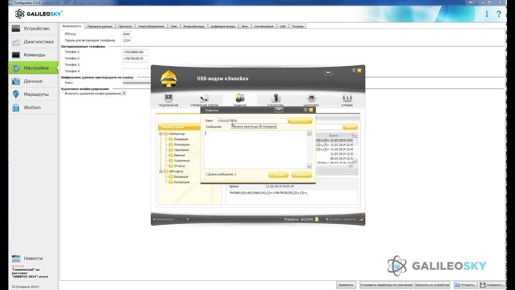Screen dimensions: 515x290
Task: Expand the collapsed panel chevron right of dialog
Action: pyautogui.click(x=356, y=117)
